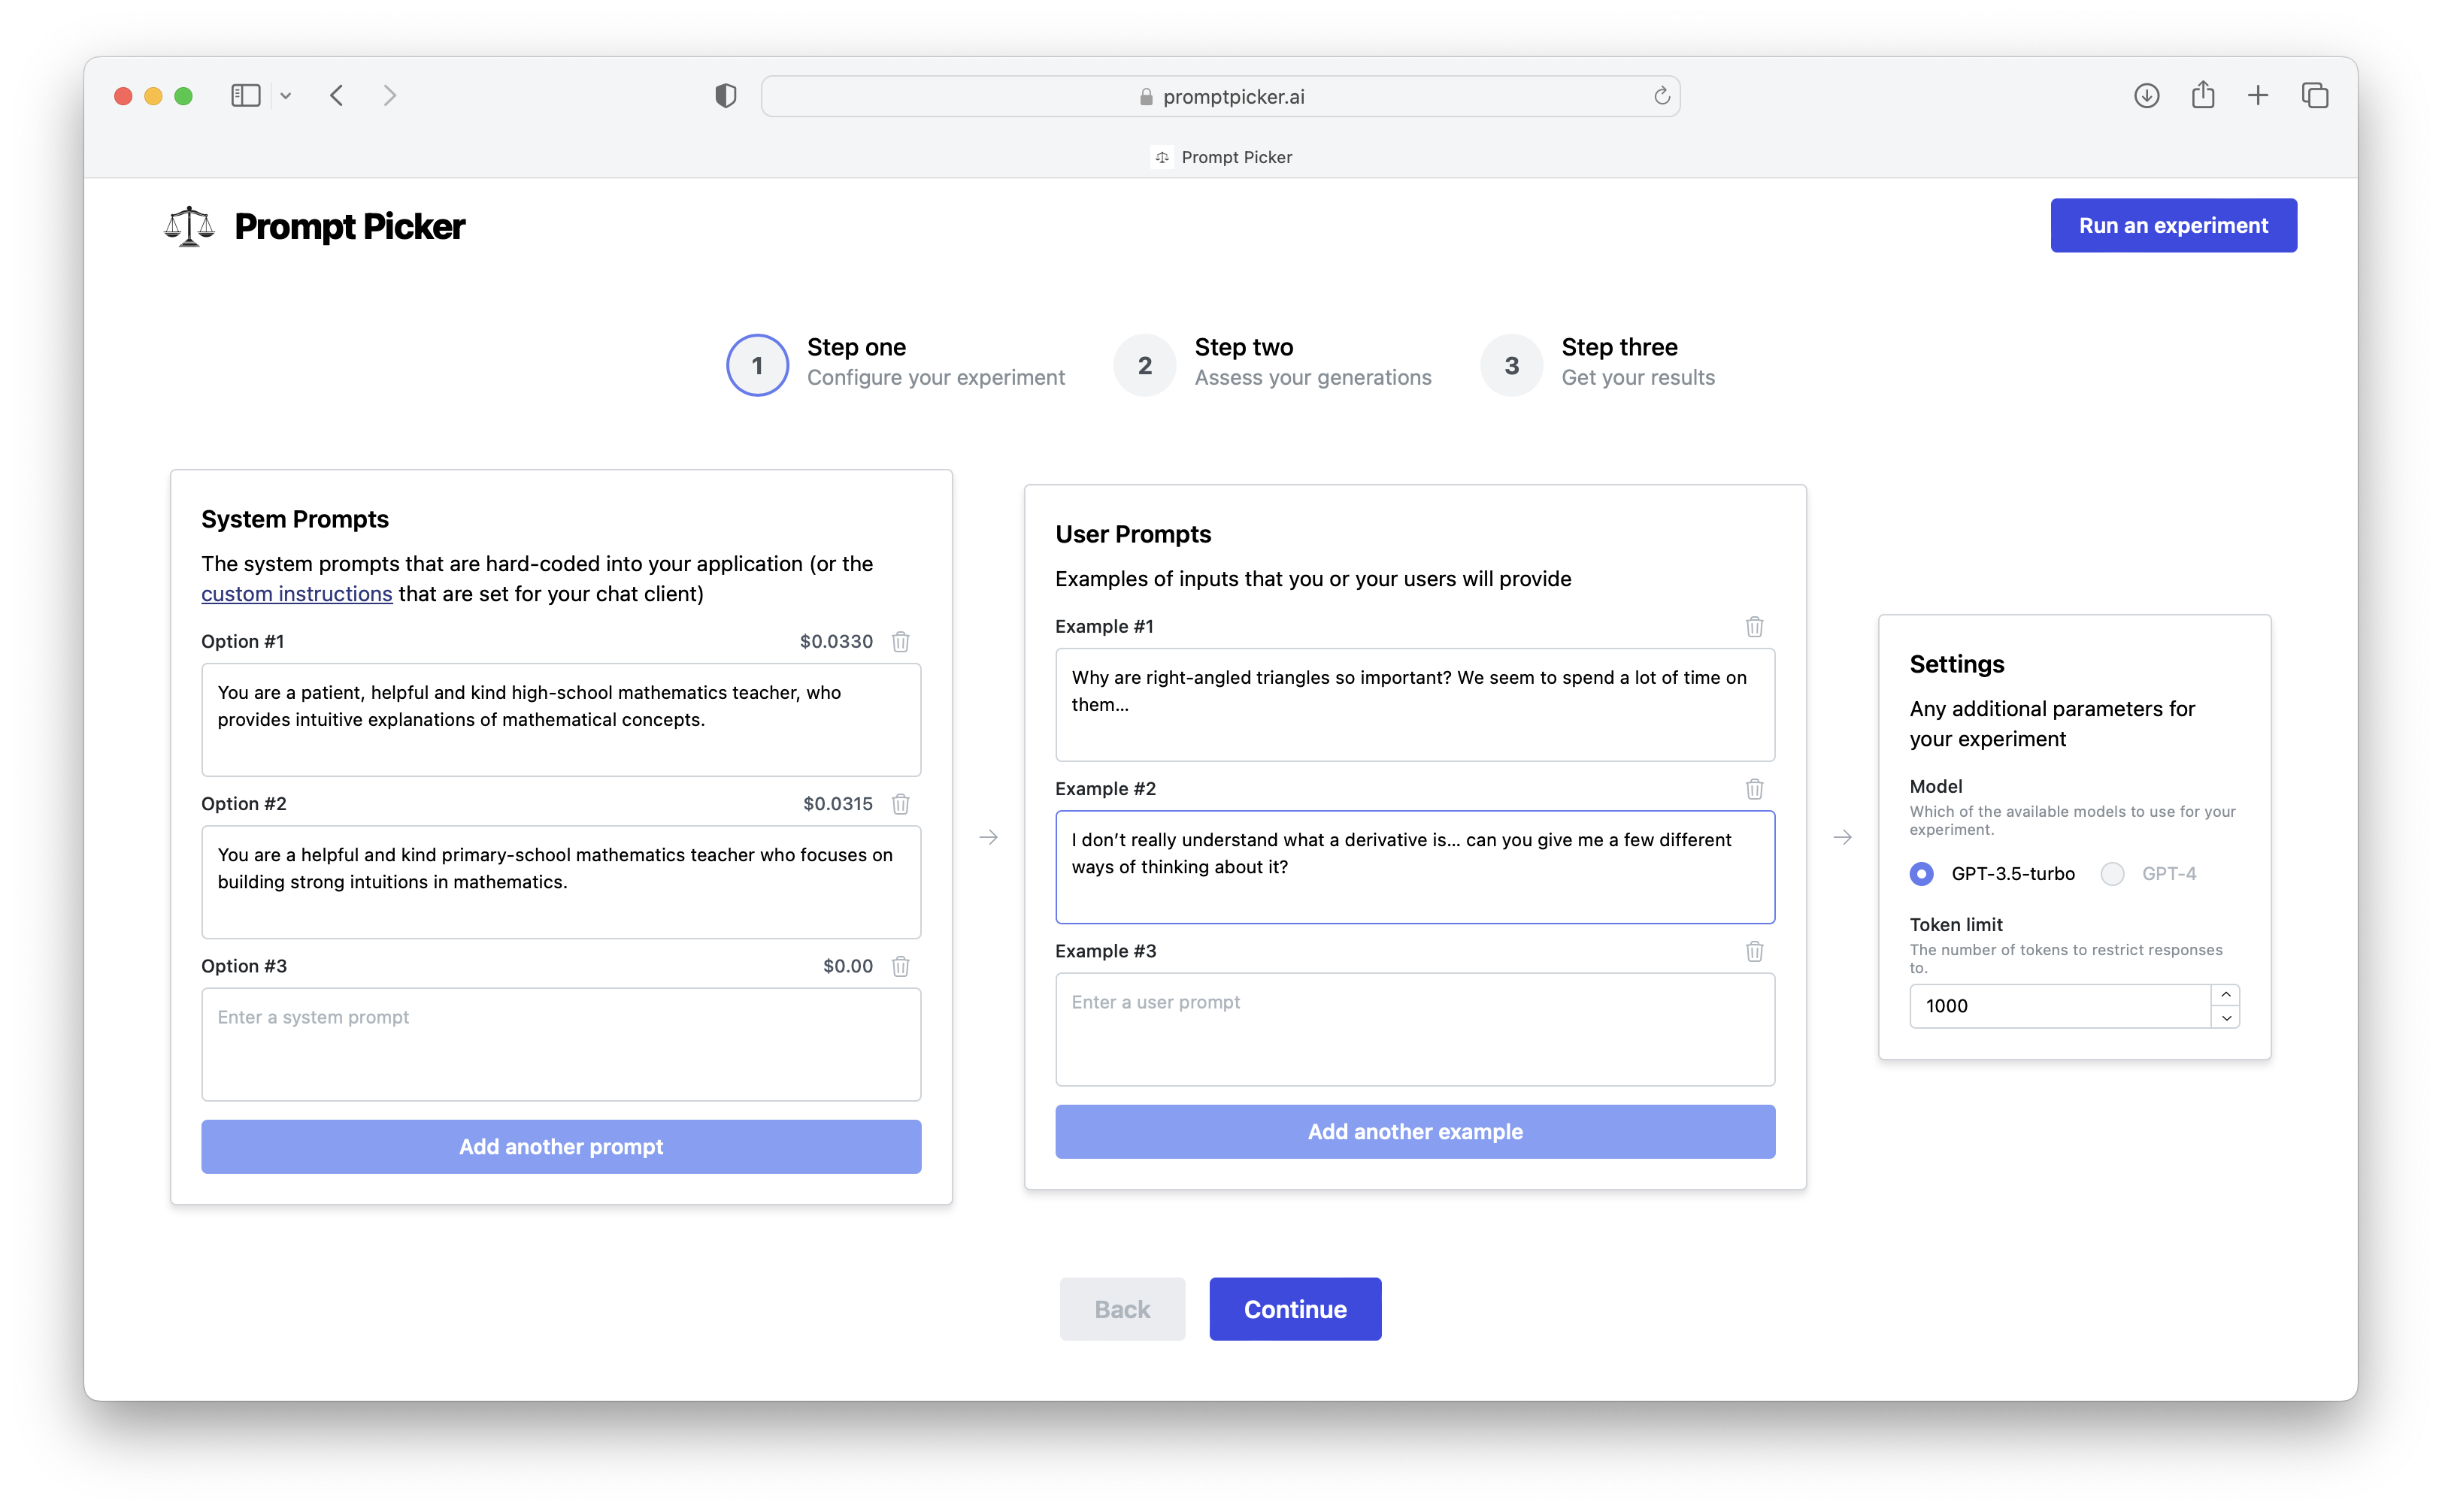2442x1512 pixels.
Task: Delete system prompt Option #1 with trash icon
Action: point(901,641)
